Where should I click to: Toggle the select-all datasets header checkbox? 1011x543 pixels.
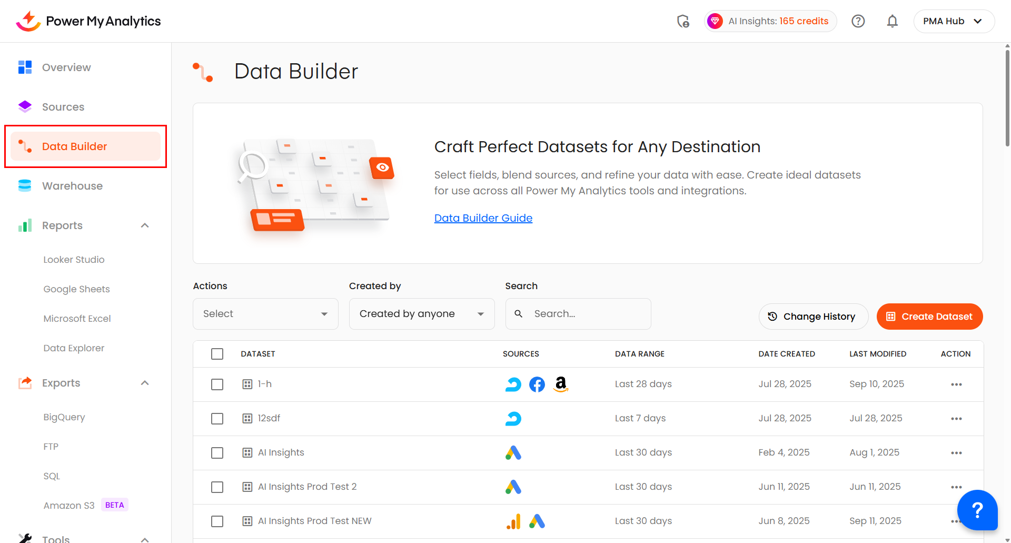(217, 354)
